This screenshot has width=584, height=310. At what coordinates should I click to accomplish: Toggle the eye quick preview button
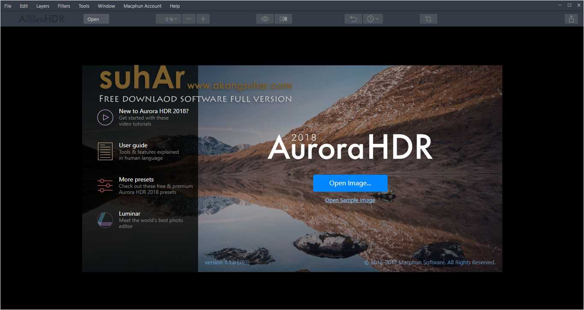click(265, 19)
